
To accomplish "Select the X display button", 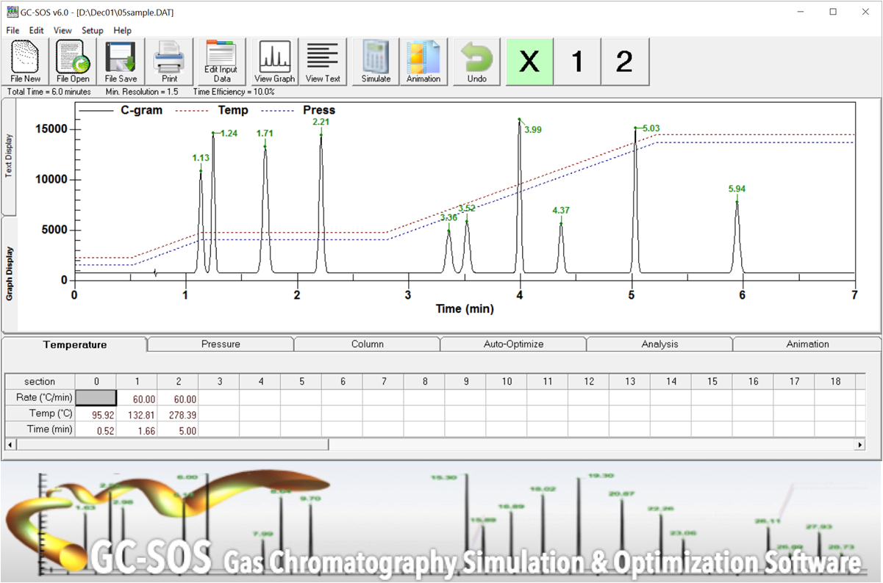I will click(x=529, y=62).
